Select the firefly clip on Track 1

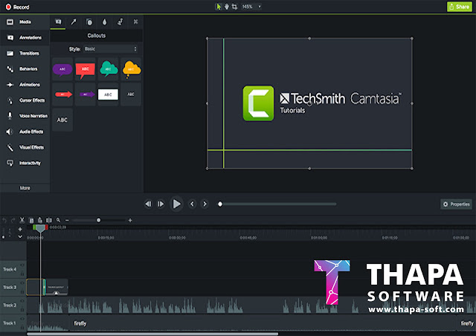(x=263, y=323)
